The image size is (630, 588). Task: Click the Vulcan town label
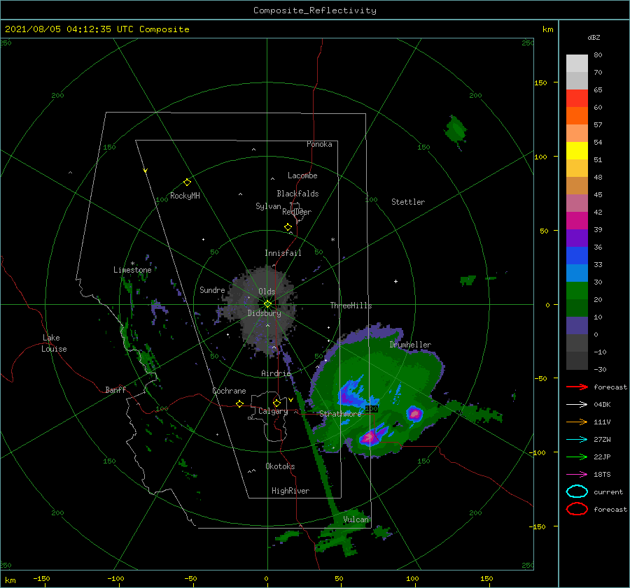click(356, 519)
